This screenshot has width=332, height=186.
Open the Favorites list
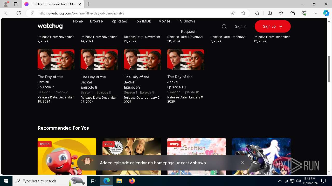[x=281, y=13]
